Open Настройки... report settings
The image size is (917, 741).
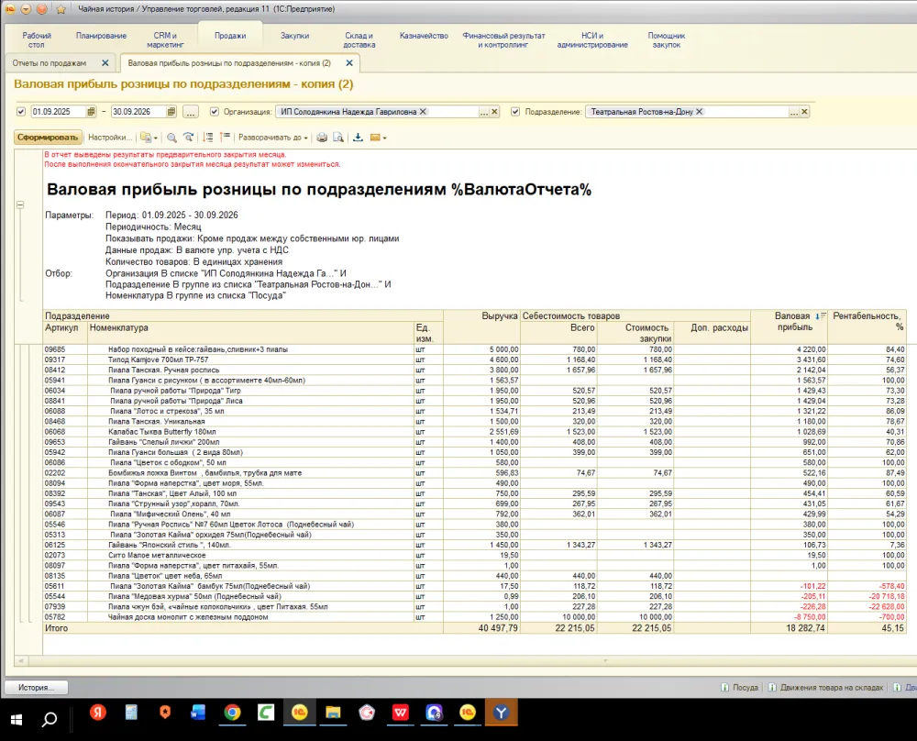(109, 138)
